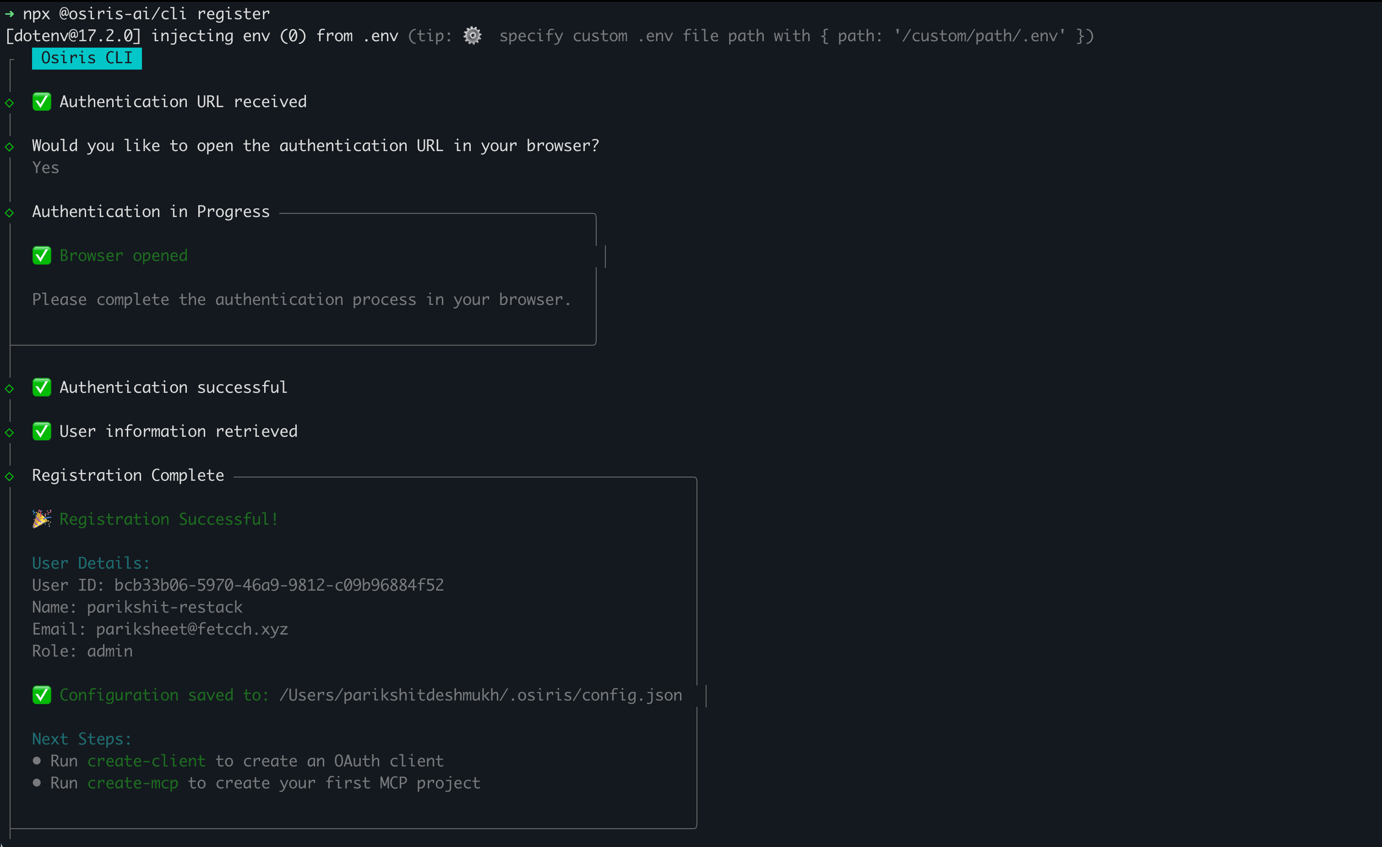The image size is (1382, 847).
Task: Click the green prompt arrow before npx
Action: pos(10,13)
